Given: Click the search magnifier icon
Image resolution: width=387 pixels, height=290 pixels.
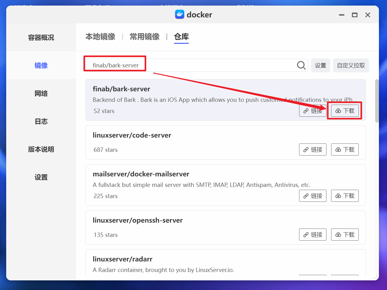Looking at the screenshot, I should click(x=301, y=65).
